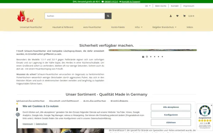
Task: Click the F-Exx flame logo
Action: 26,16
